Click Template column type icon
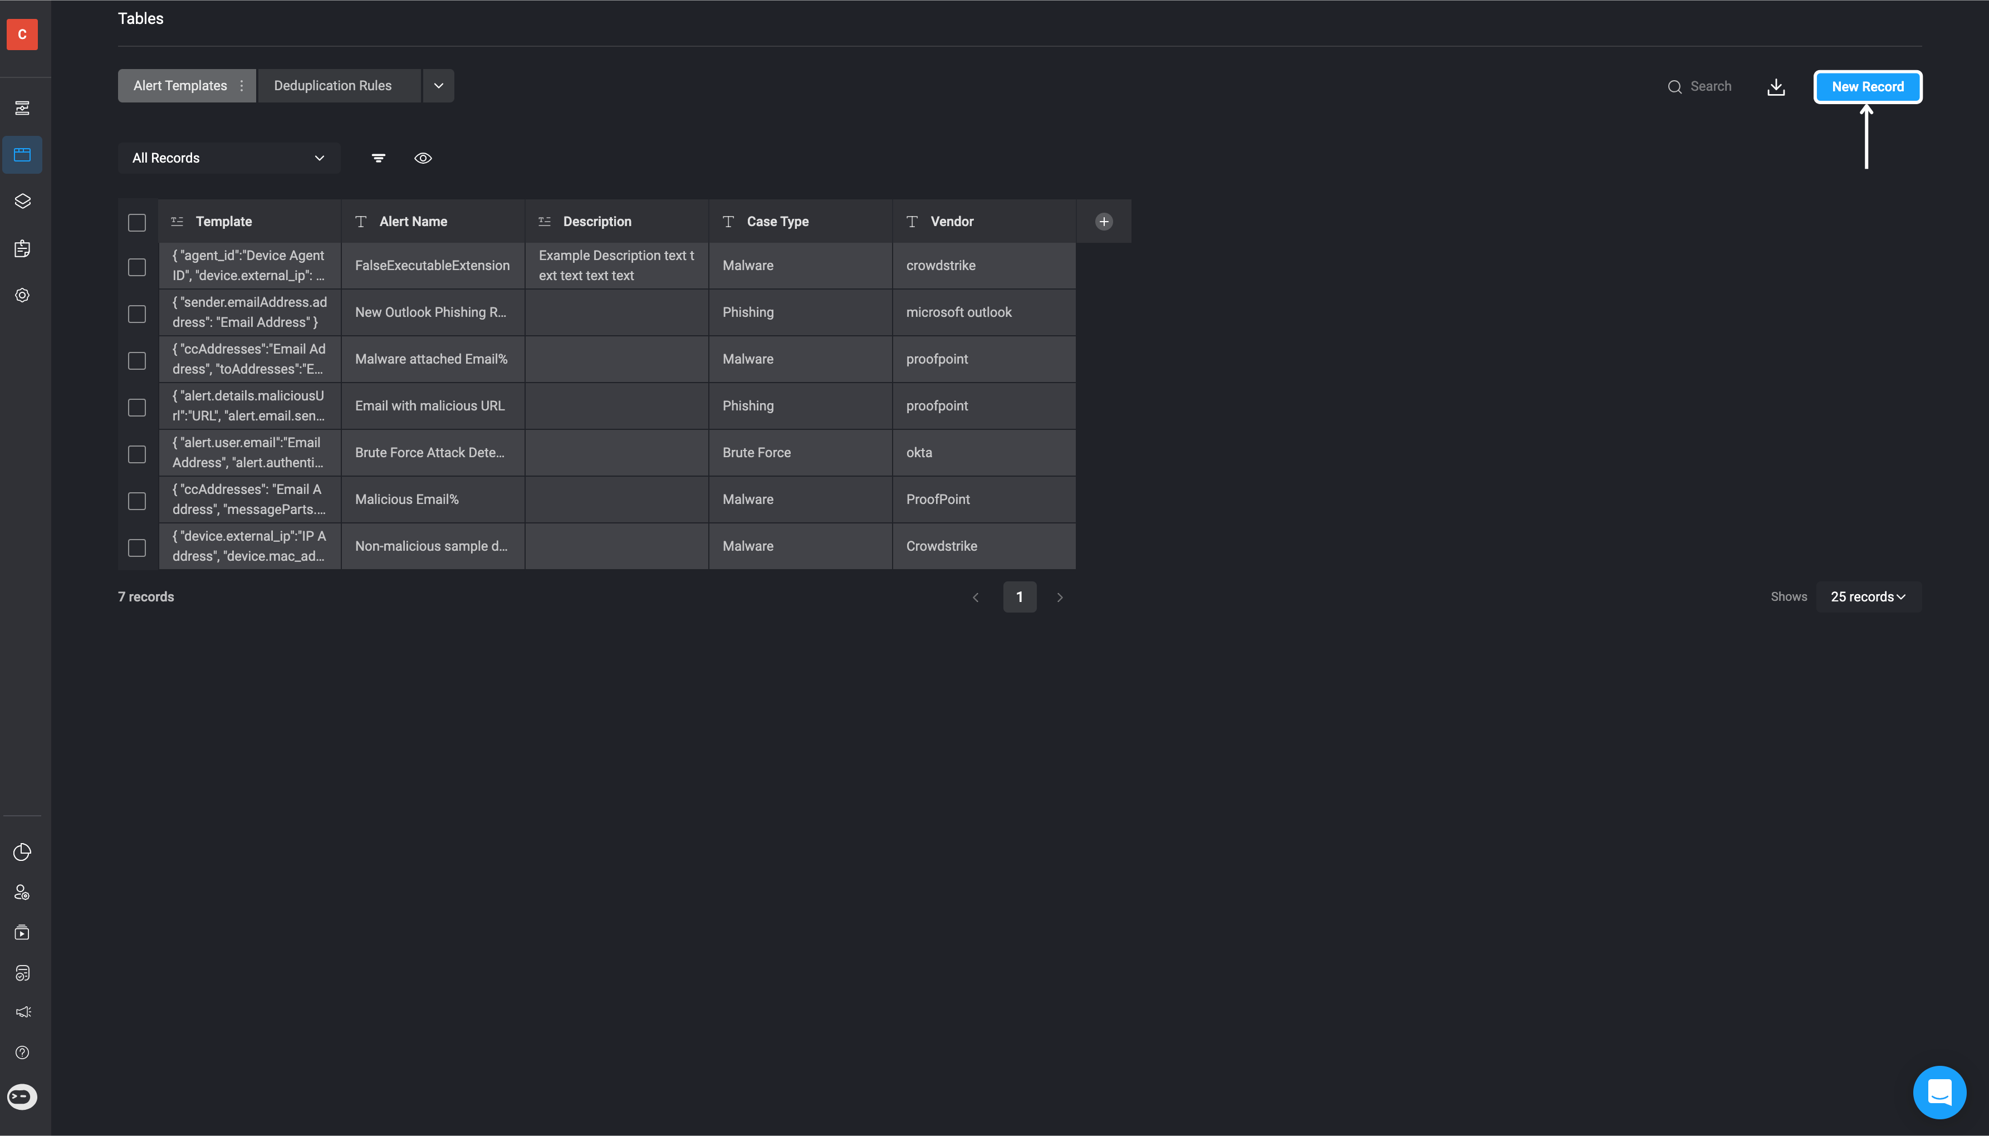 [x=177, y=222]
